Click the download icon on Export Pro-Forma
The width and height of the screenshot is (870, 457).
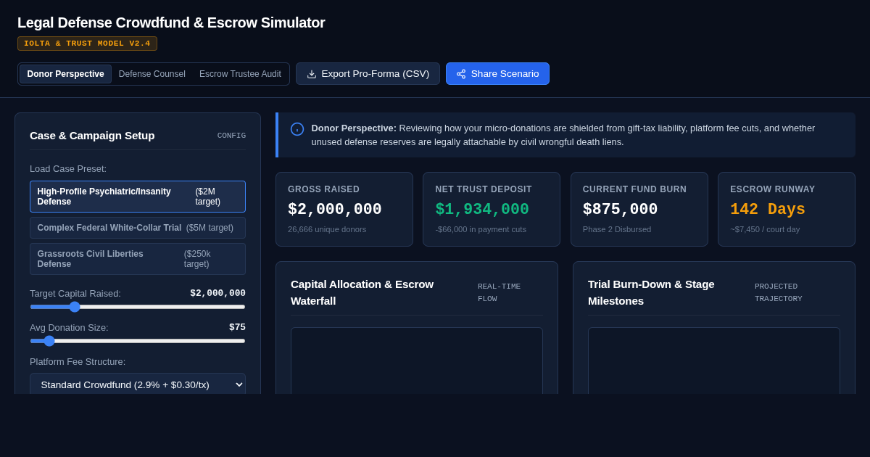(x=312, y=74)
